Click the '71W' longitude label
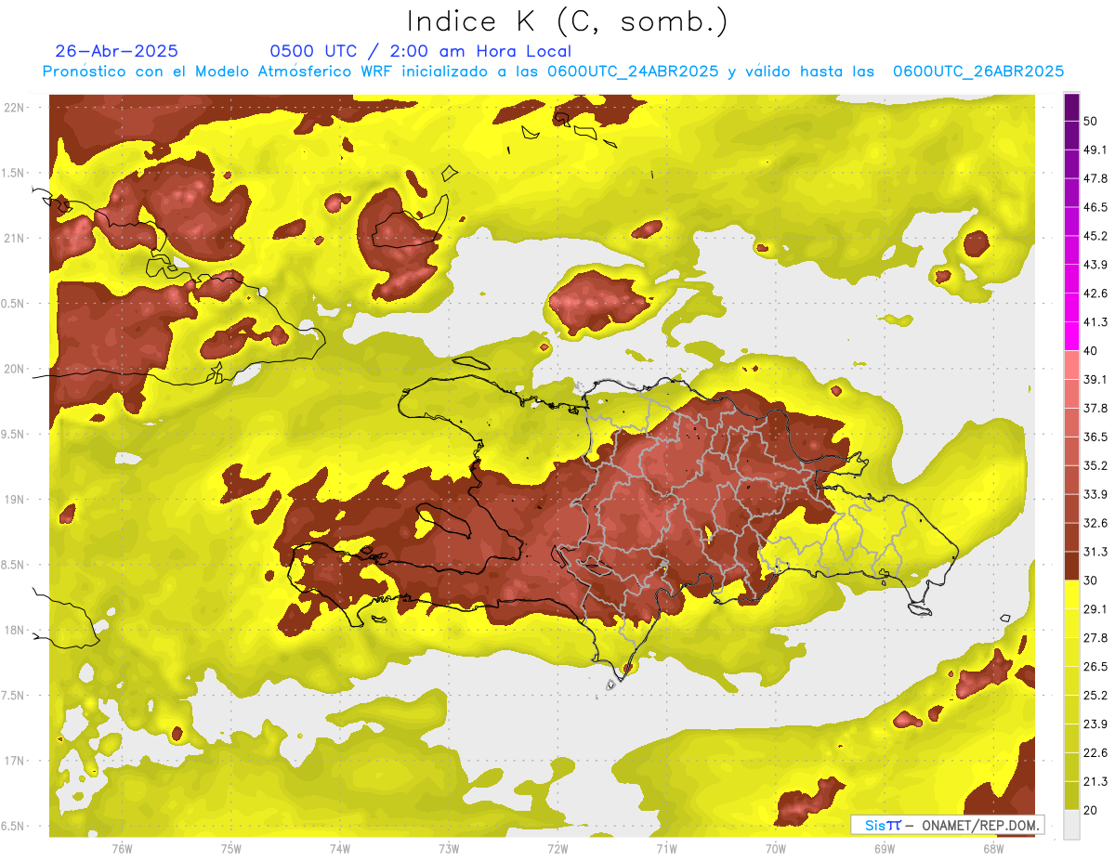1115x861 pixels. 666,849
